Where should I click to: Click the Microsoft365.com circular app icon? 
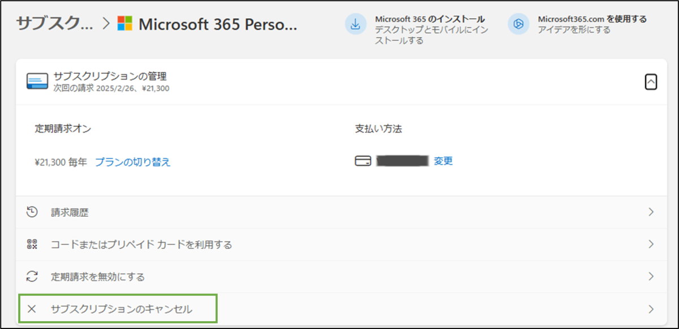518,24
